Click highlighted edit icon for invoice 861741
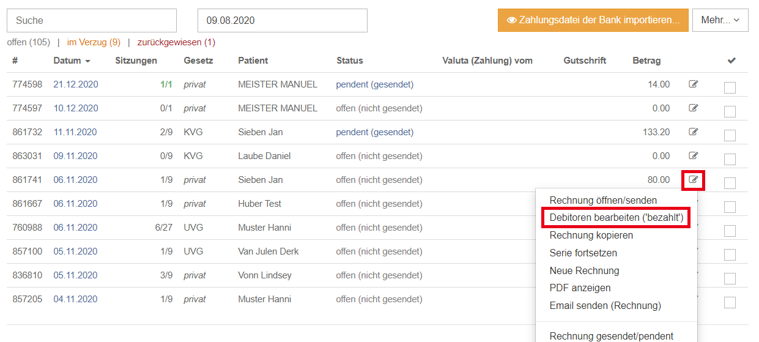Image resolution: width=759 pixels, height=342 pixels. (693, 180)
